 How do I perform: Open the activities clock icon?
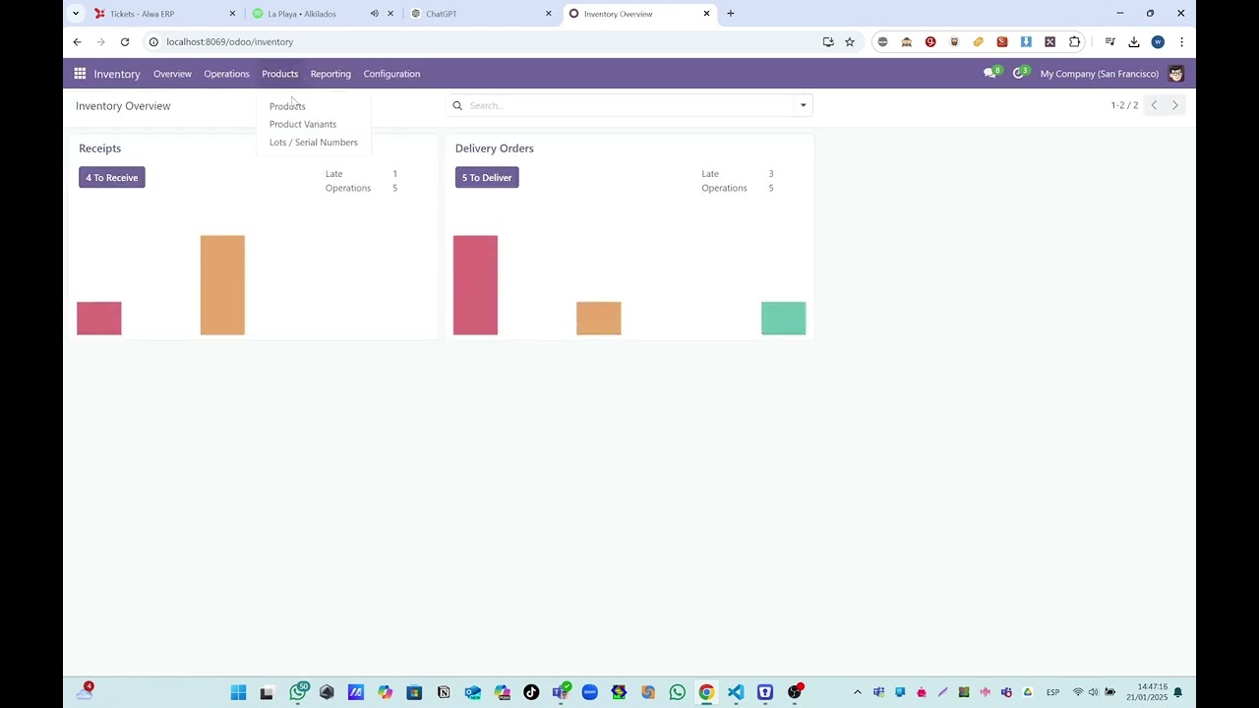click(x=1020, y=74)
